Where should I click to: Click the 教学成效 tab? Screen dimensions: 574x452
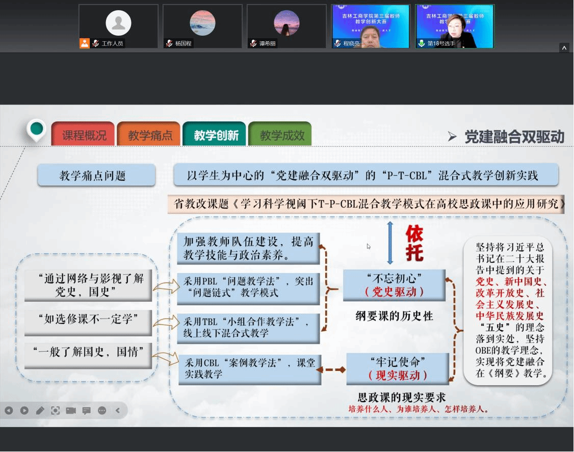click(x=281, y=135)
